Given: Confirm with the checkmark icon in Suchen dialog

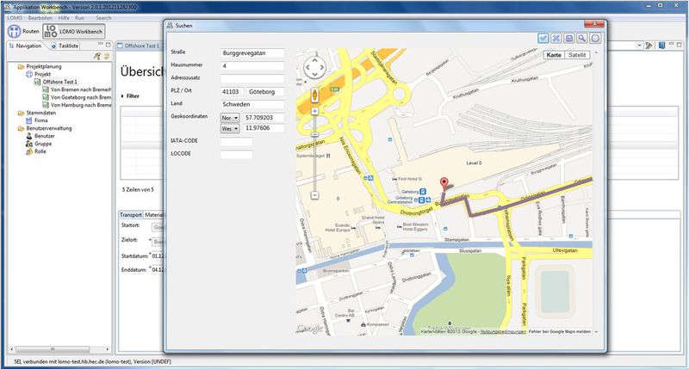Looking at the screenshot, I should (543, 38).
